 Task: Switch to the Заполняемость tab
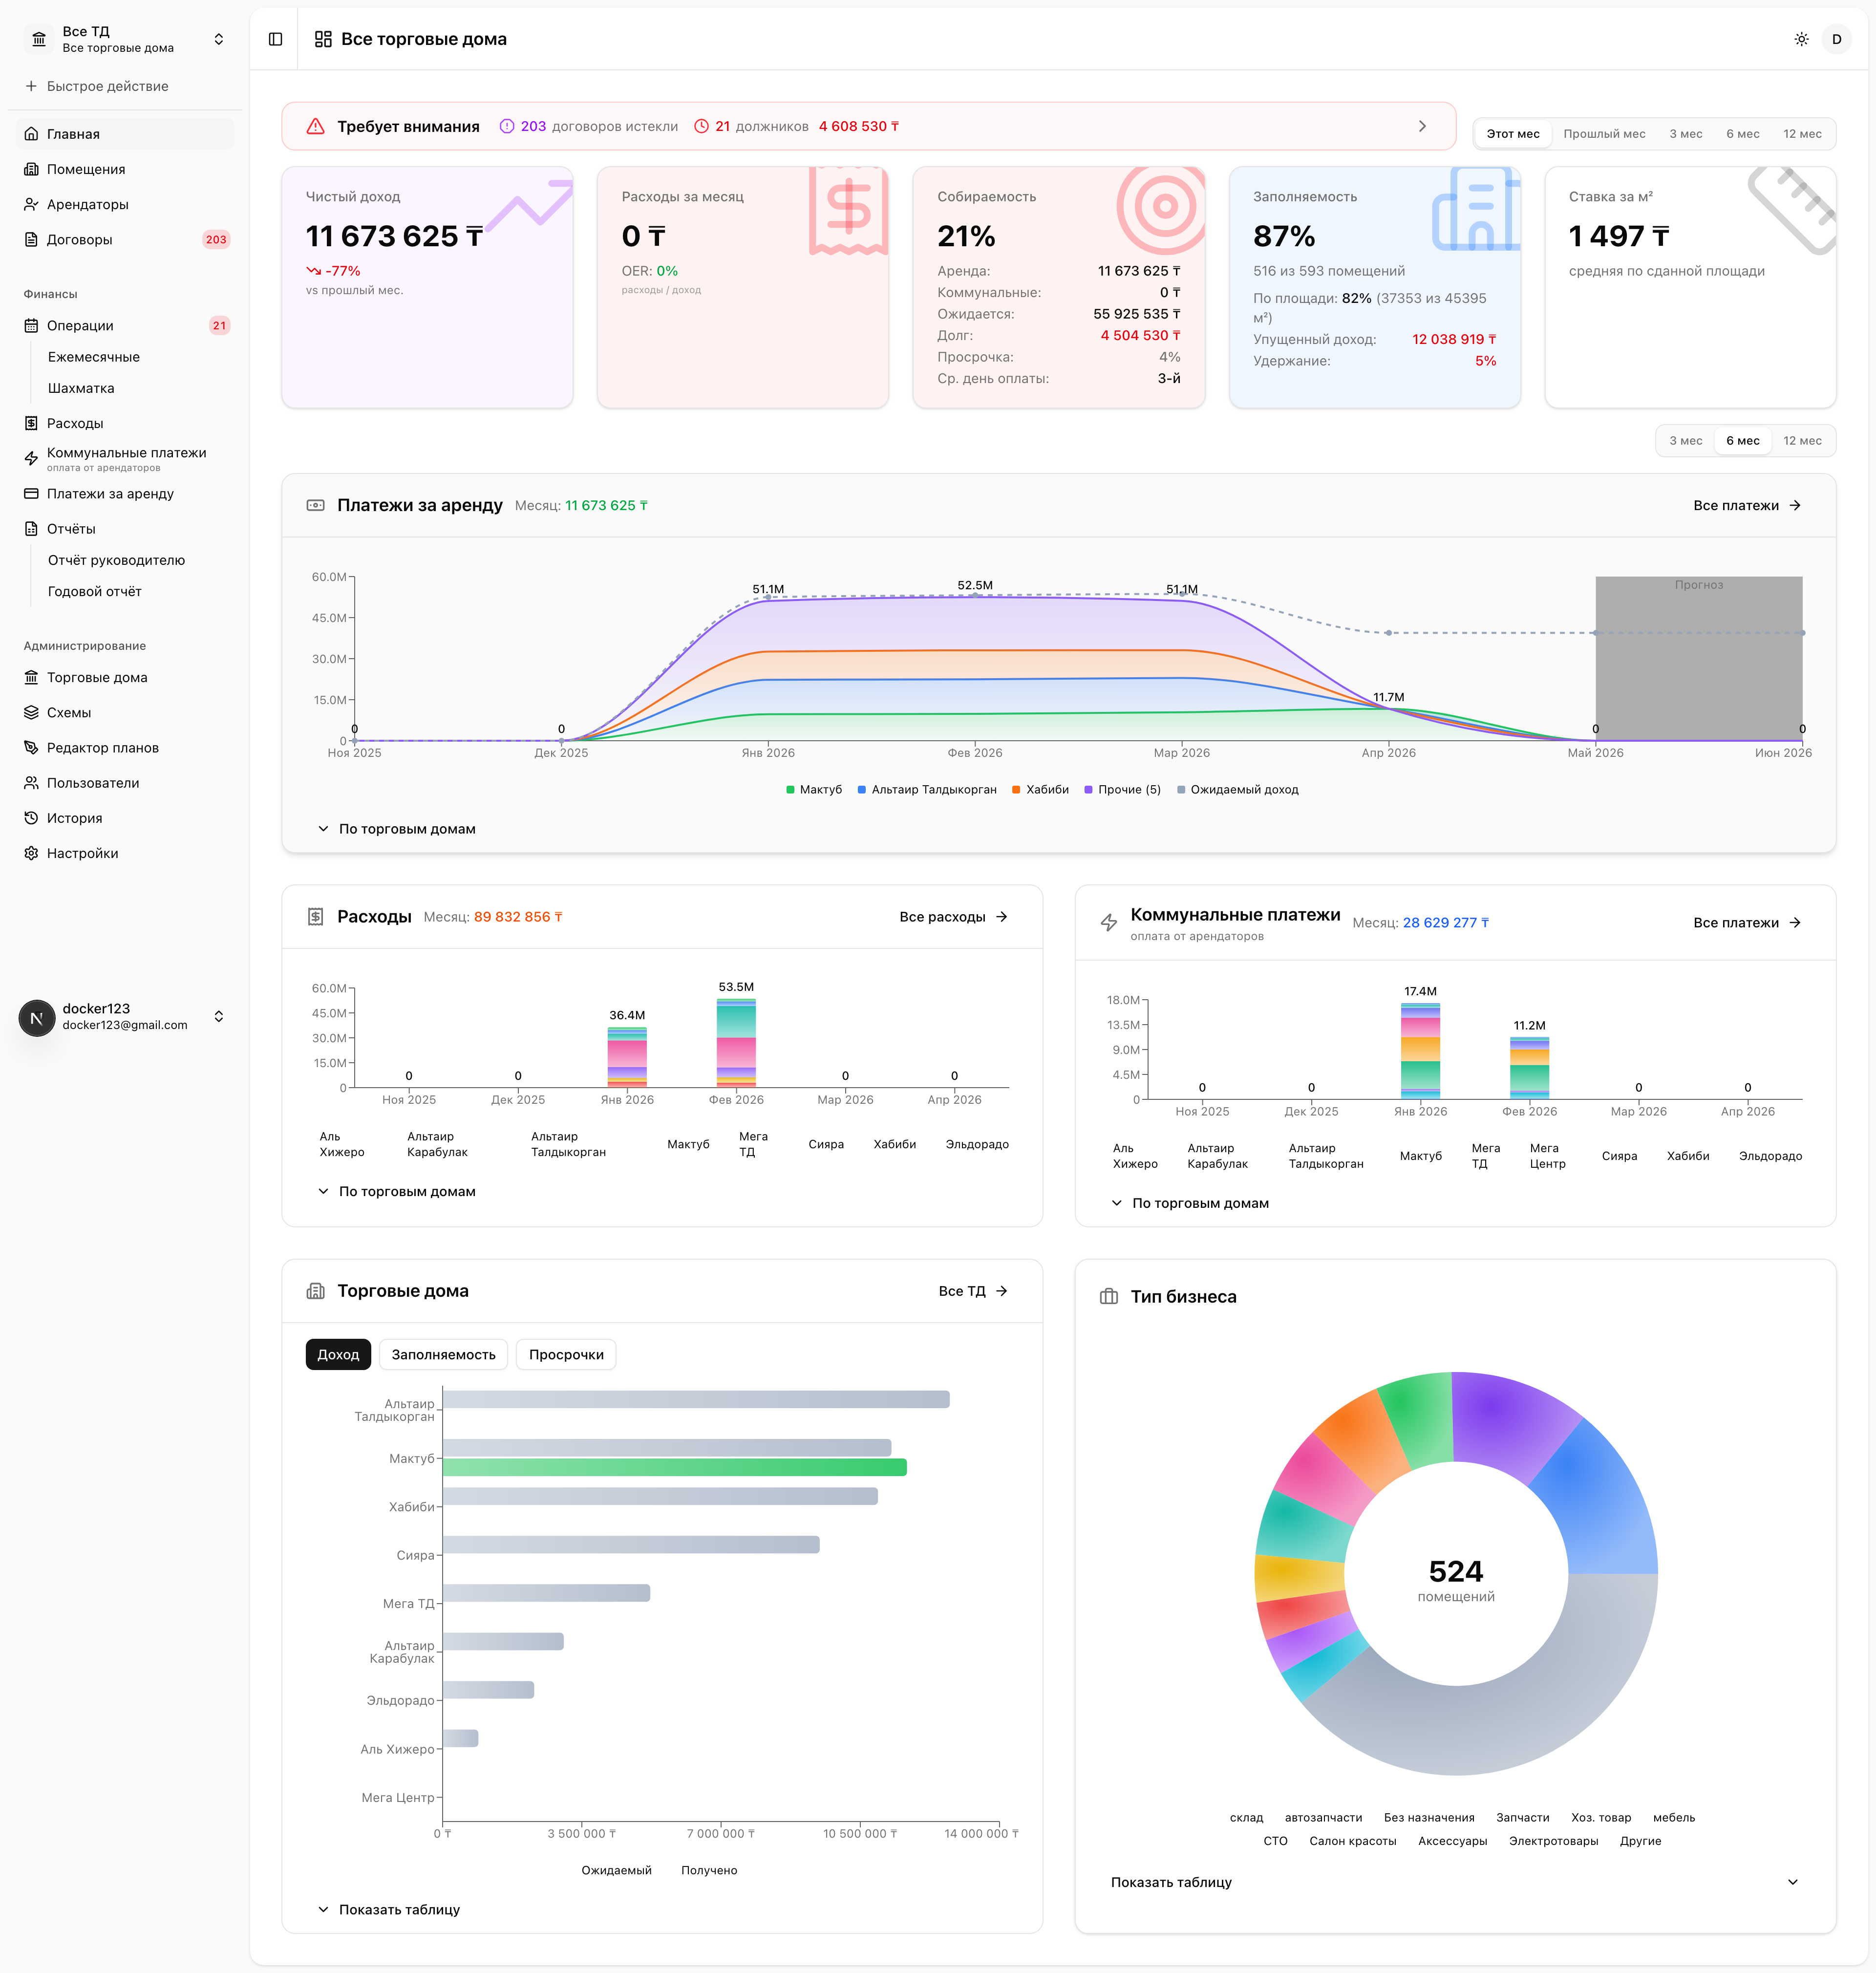pyautogui.click(x=443, y=1354)
